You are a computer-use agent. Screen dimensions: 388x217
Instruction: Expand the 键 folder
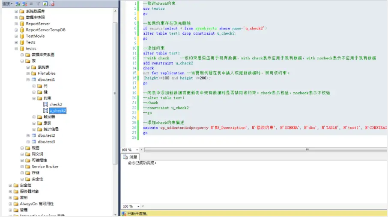[34, 92]
